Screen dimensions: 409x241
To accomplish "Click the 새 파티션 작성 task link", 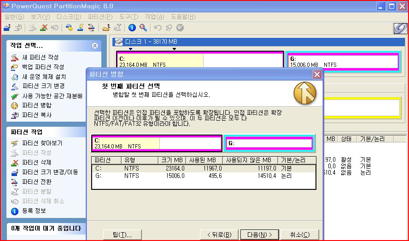I will pos(41,57).
